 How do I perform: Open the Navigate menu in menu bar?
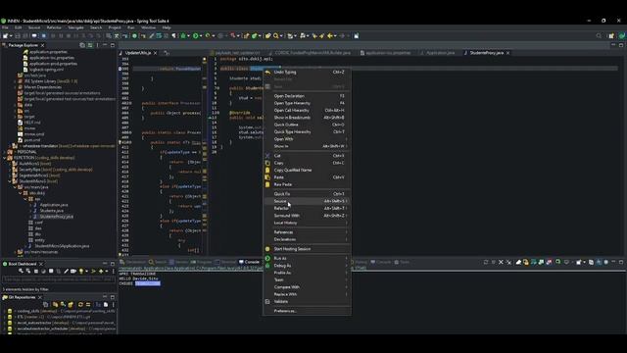pyautogui.click(x=75, y=27)
